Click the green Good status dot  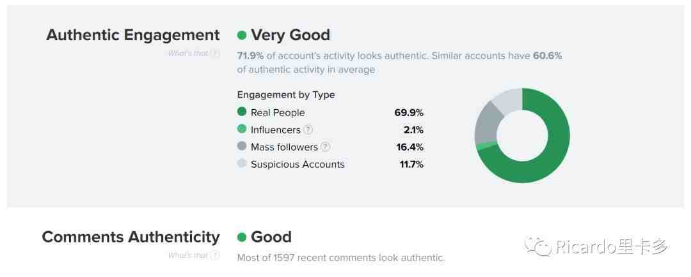pos(241,237)
